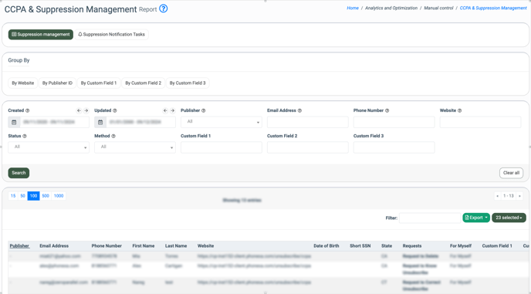The image size is (531, 294).
Task: Show 1000 entries per page
Action: pyautogui.click(x=59, y=196)
